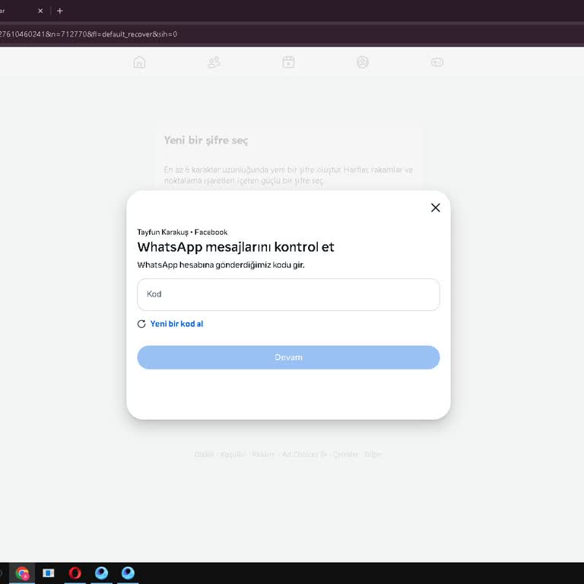Click the browser address bar URL
Image resolution: width=584 pixels, height=584 pixels.
(89, 34)
